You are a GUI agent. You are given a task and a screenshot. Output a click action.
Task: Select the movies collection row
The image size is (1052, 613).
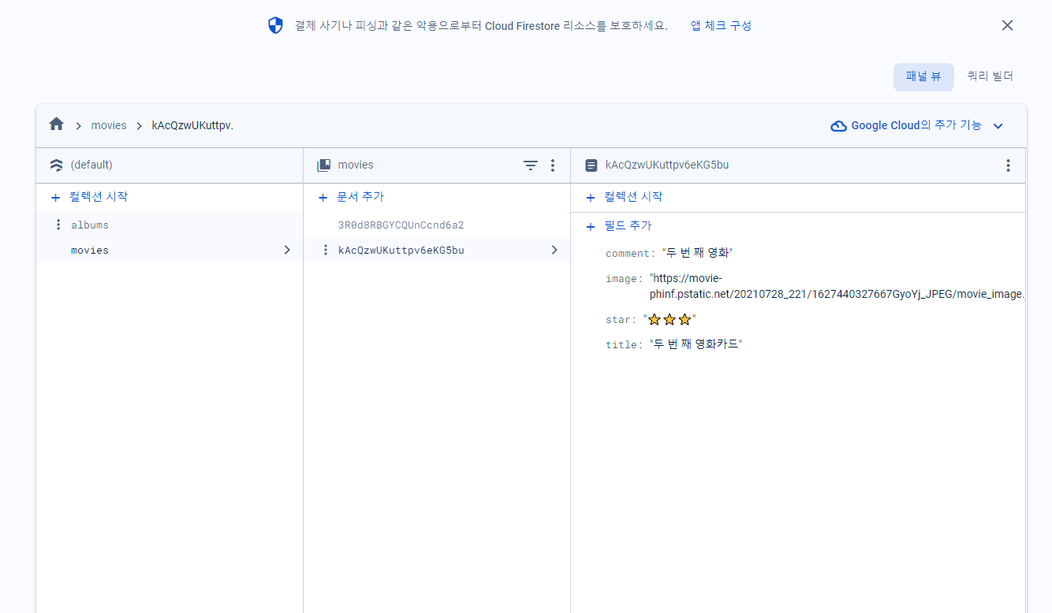click(x=170, y=250)
